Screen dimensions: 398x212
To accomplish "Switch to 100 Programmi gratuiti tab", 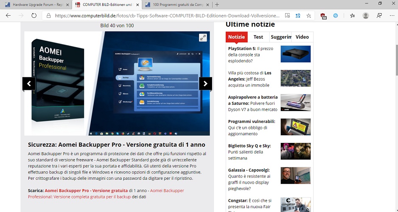I will 177,5.
